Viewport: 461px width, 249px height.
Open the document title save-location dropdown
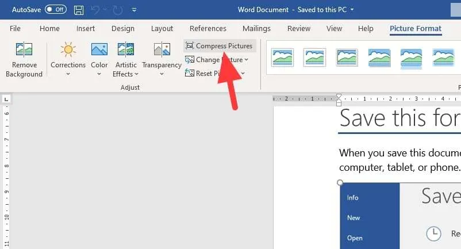click(x=352, y=10)
